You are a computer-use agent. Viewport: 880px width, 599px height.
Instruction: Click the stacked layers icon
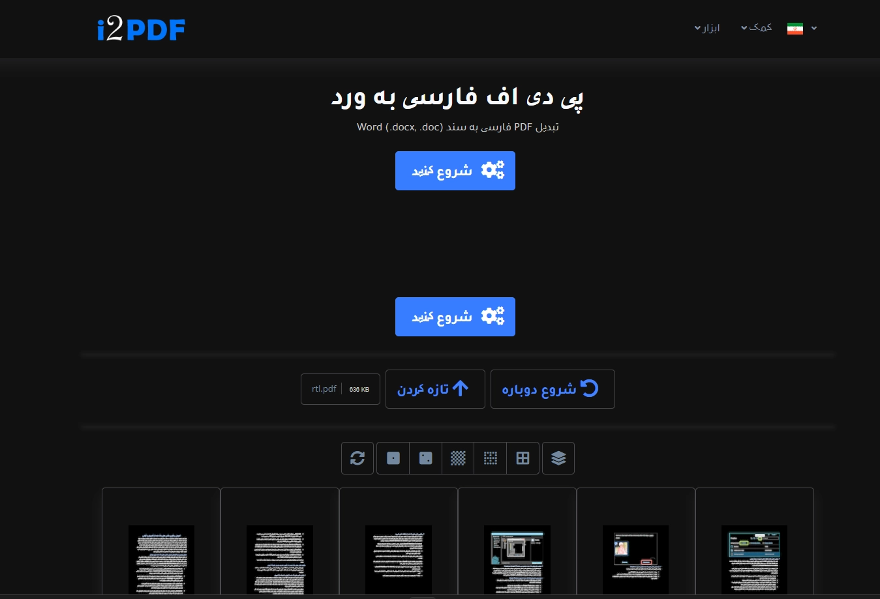point(558,458)
